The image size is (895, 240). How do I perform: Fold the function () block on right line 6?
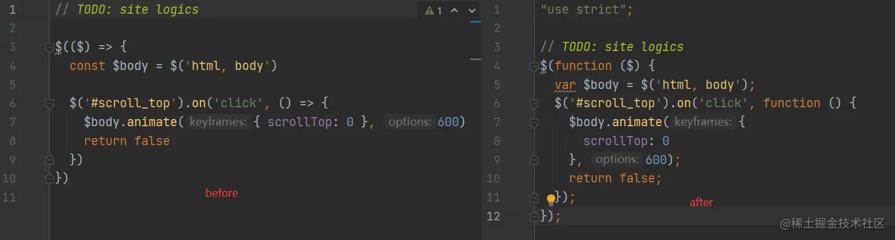[534, 103]
